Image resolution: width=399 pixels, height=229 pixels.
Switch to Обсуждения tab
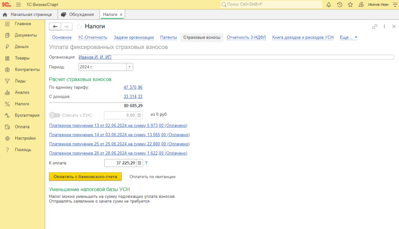(79, 15)
